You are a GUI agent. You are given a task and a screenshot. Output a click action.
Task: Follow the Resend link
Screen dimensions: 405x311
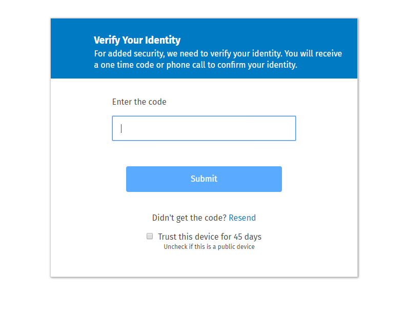click(242, 218)
